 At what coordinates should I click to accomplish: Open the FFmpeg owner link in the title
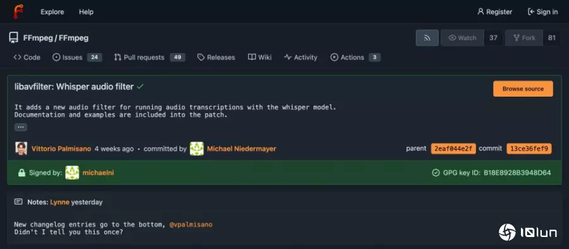[x=38, y=38]
